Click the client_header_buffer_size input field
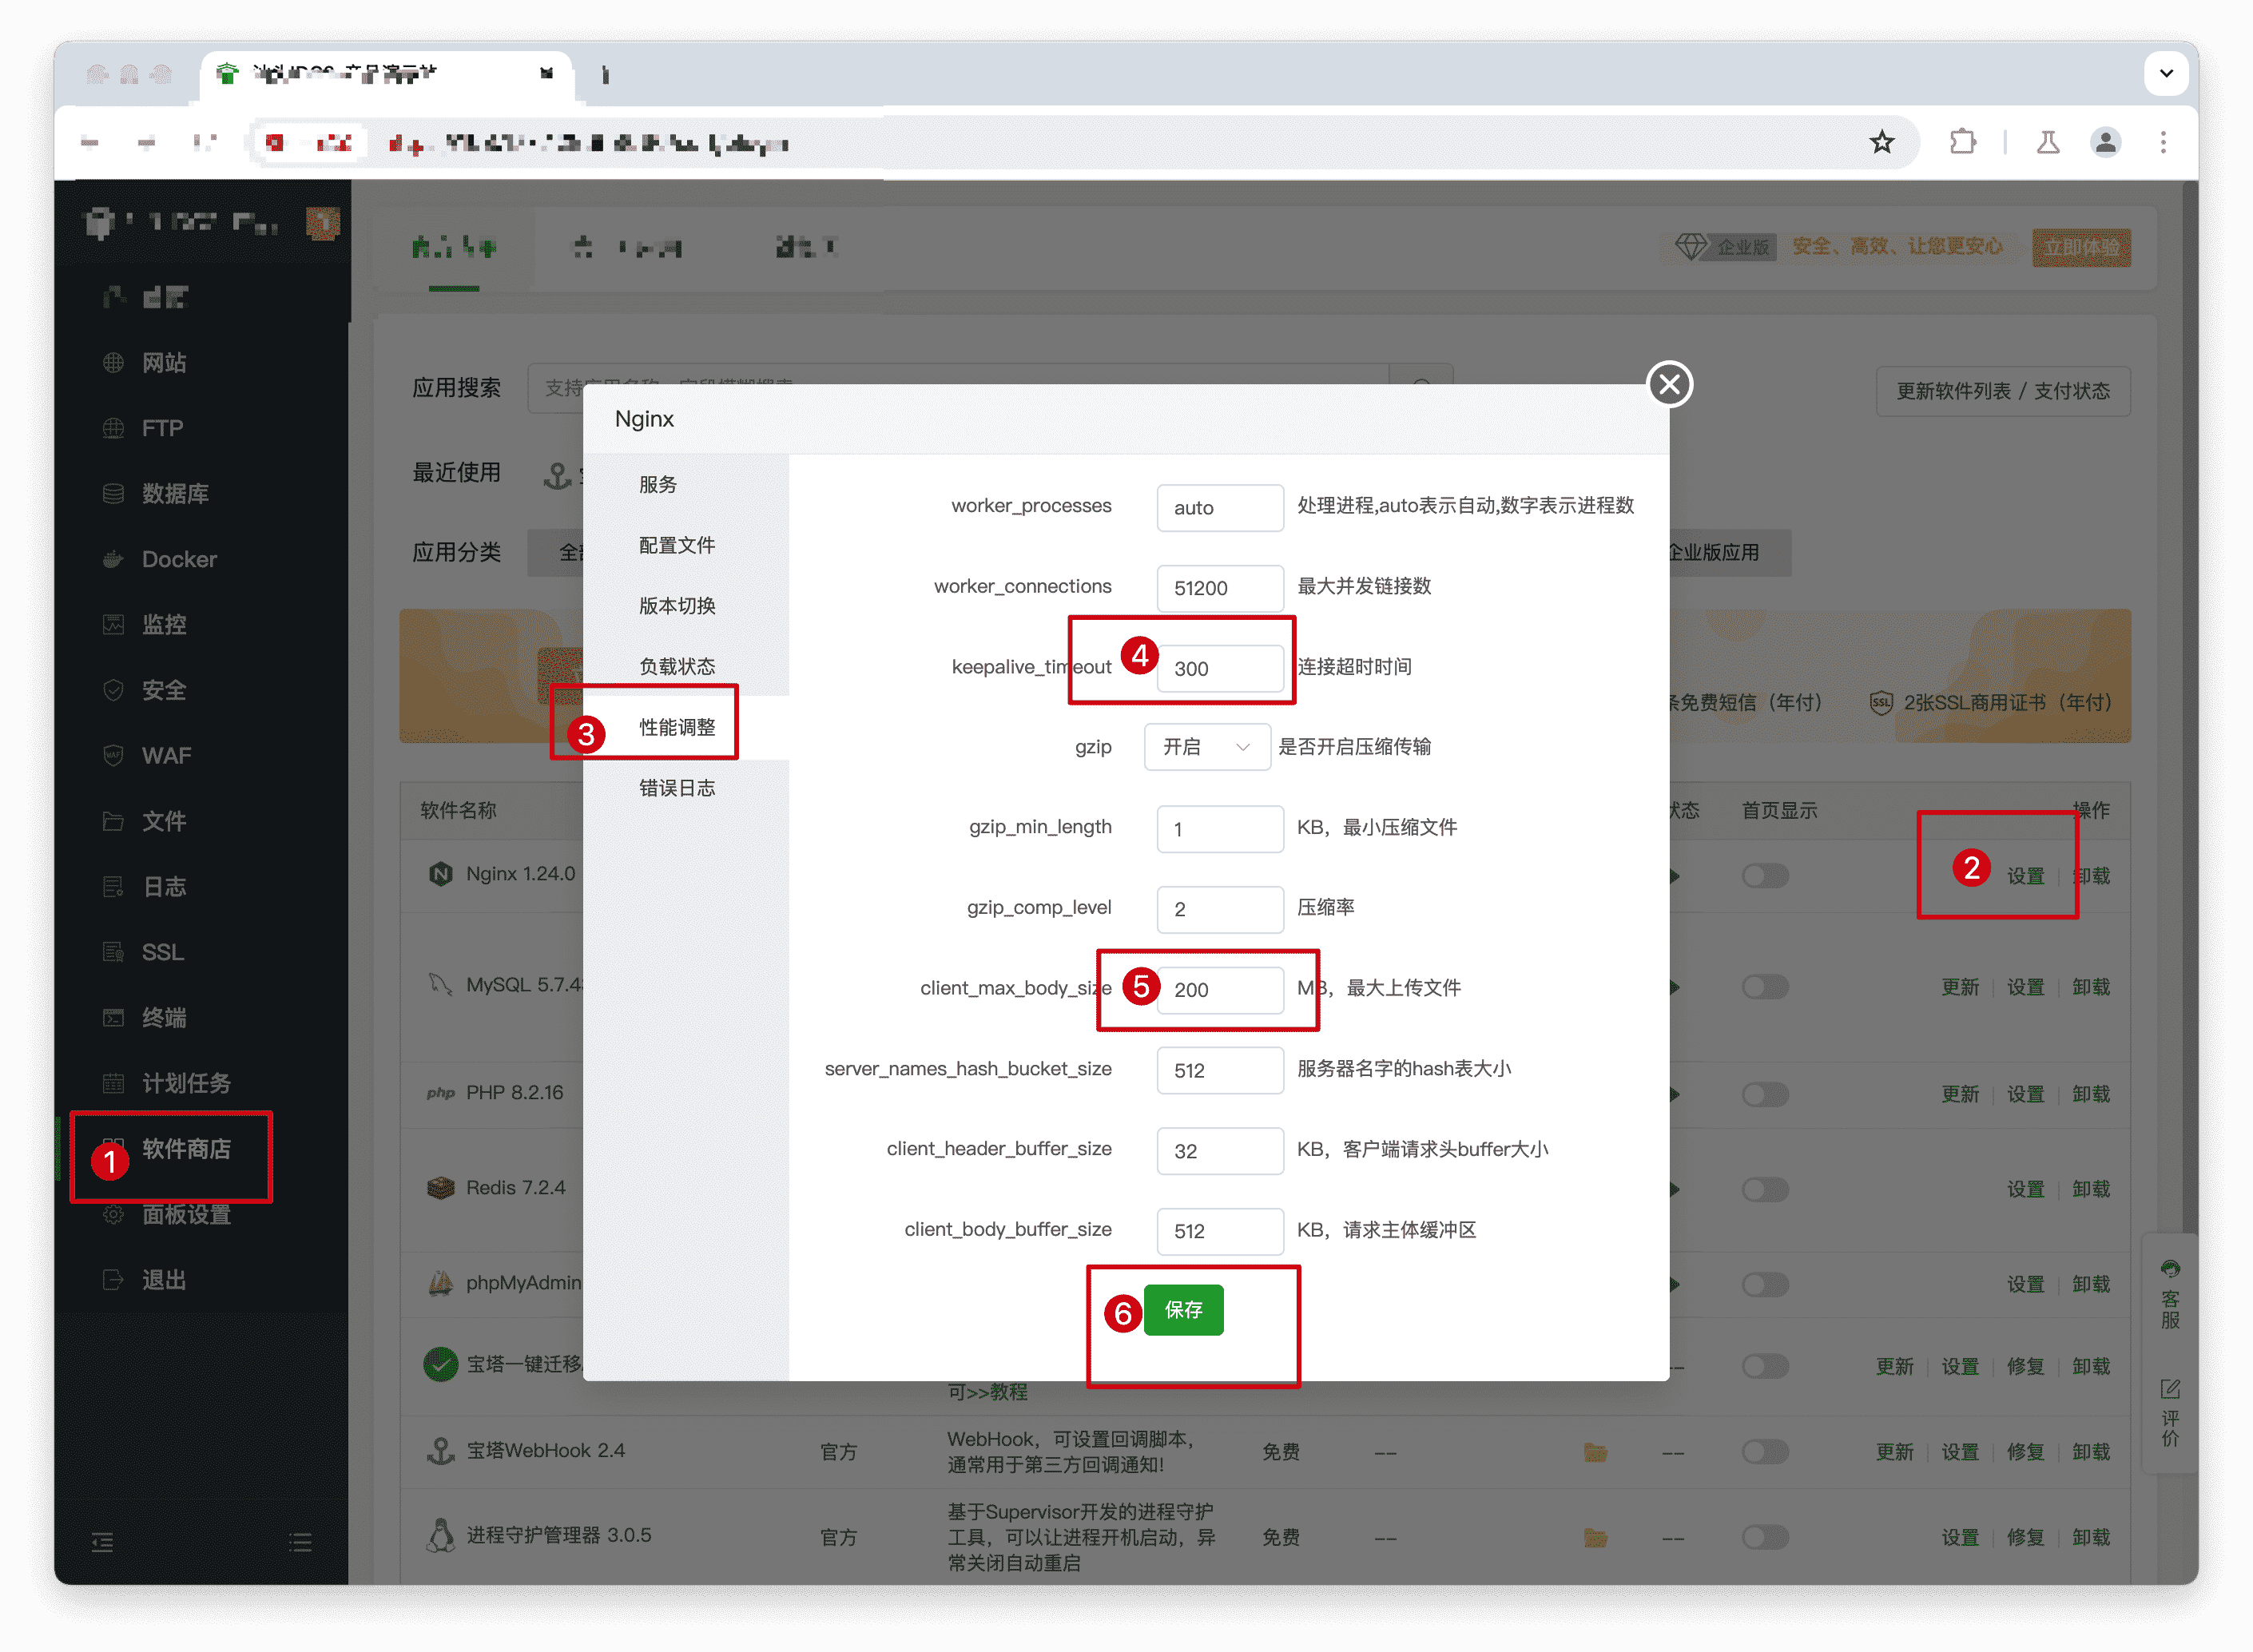This screenshot has width=2253, height=1652. pyautogui.click(x=1220, y=1150)
